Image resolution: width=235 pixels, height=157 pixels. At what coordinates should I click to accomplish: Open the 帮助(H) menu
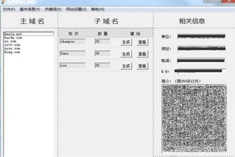pos(98,9)
